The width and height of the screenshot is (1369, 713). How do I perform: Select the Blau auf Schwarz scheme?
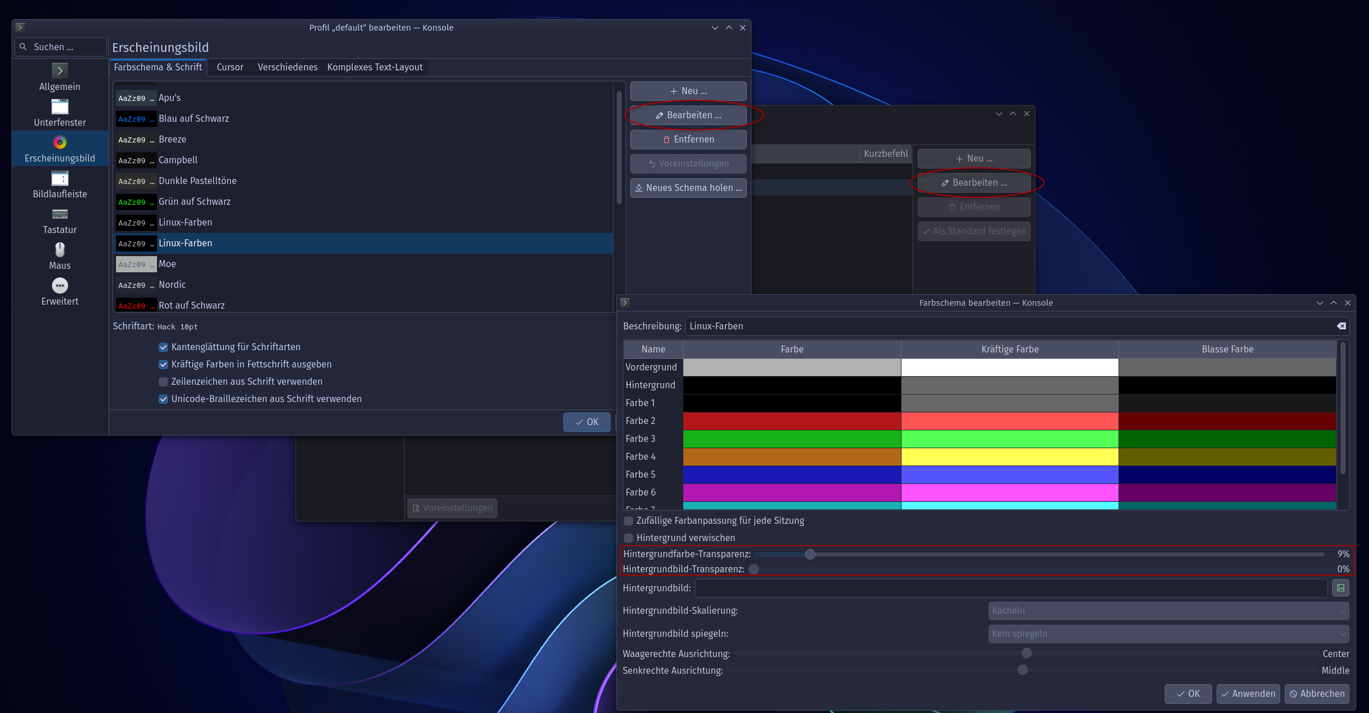(364, 119)
